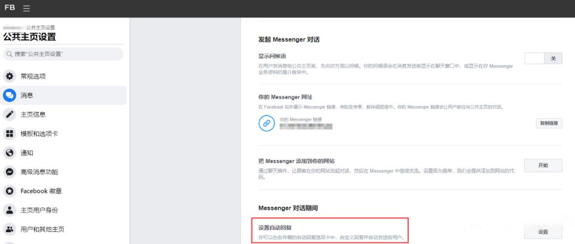This screenshot has height=244, width=575.
Task: Click the globe icon for 通知
Action: 10,153
